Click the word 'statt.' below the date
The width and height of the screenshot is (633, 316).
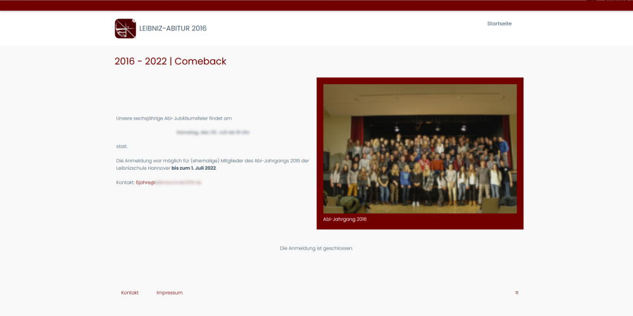(x=122, y=146)
